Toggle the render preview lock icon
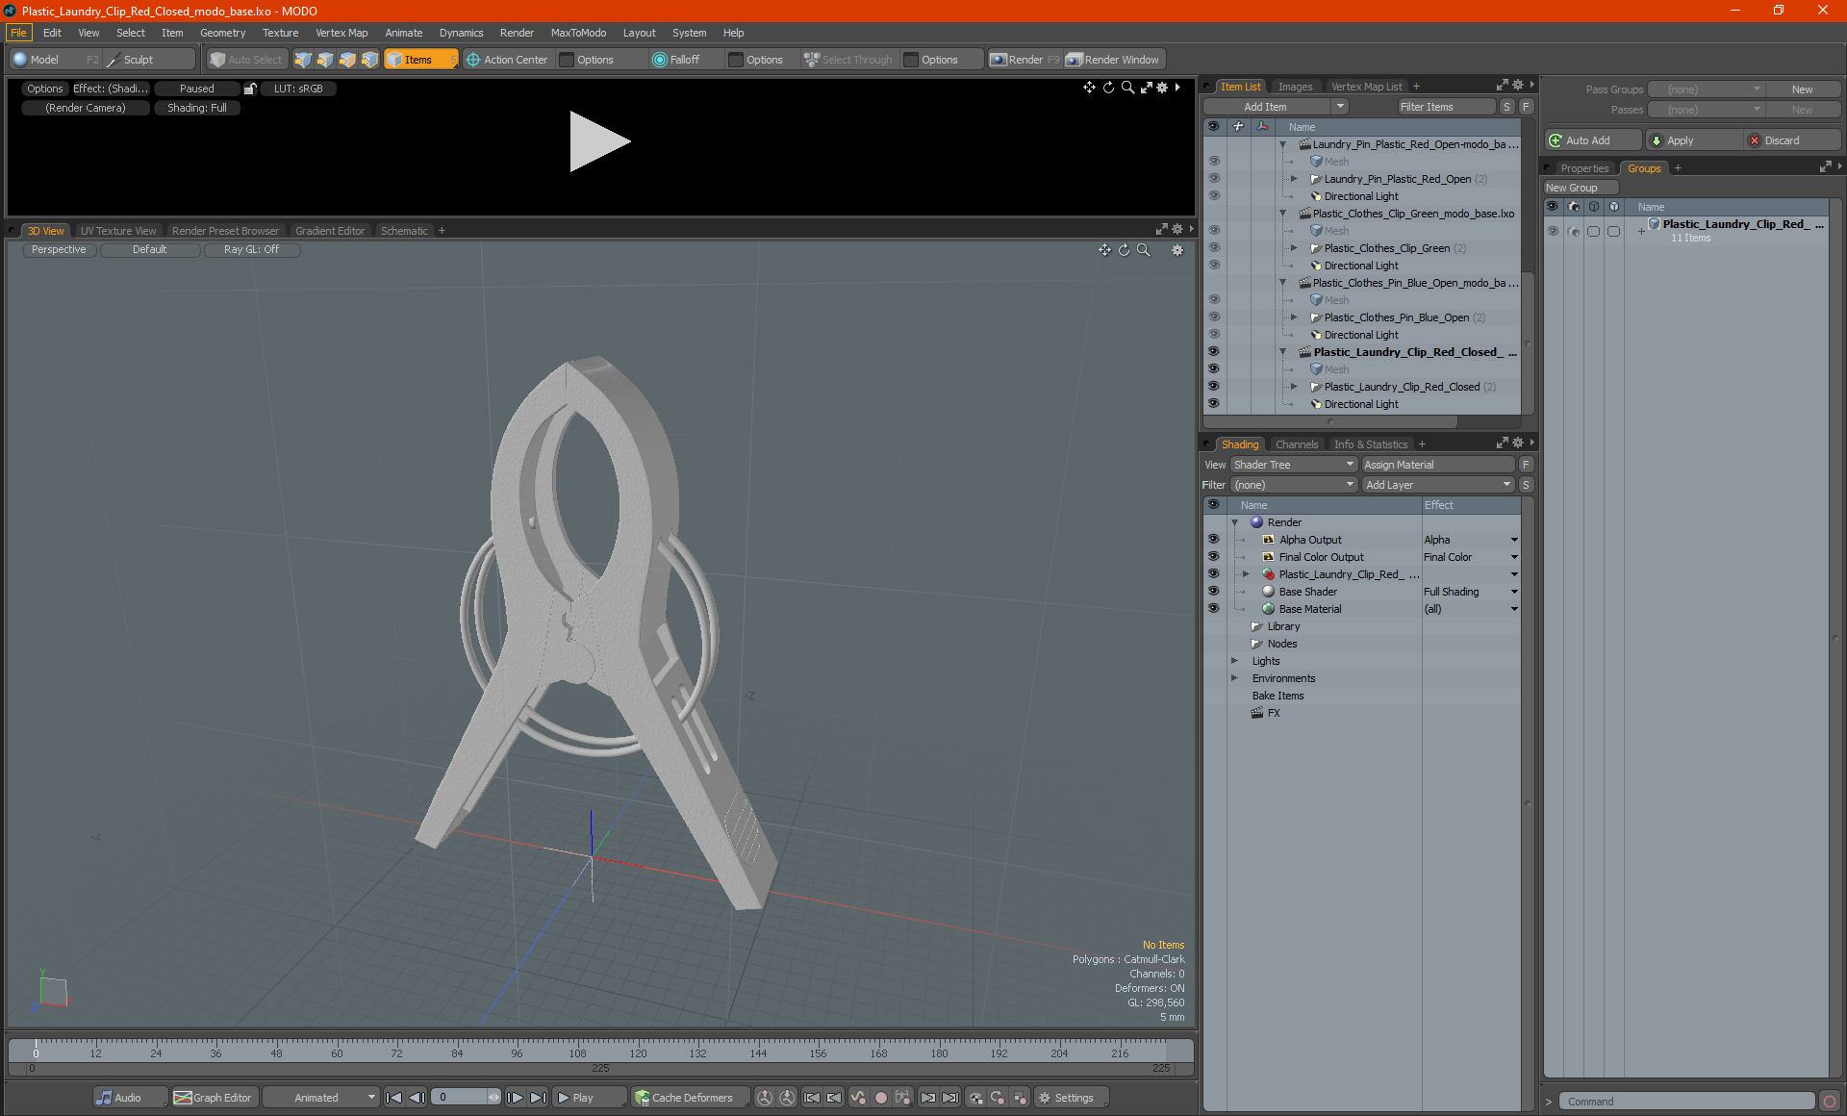1847x1116 pixels. pos(250,89)
